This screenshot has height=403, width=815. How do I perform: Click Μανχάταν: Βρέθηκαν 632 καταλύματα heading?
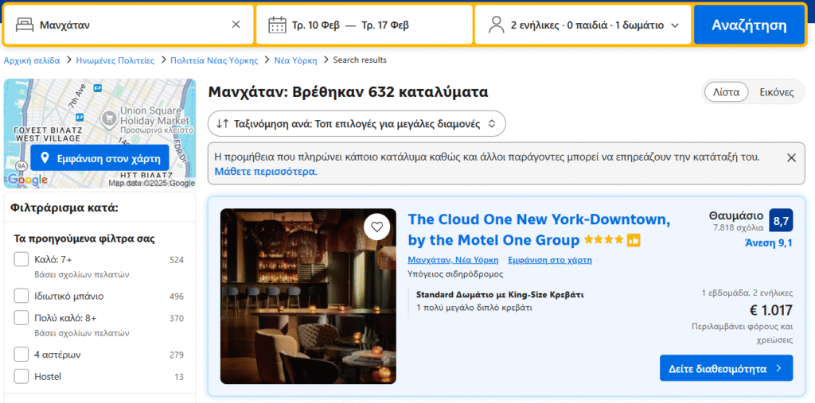click(x=349, y=92)
